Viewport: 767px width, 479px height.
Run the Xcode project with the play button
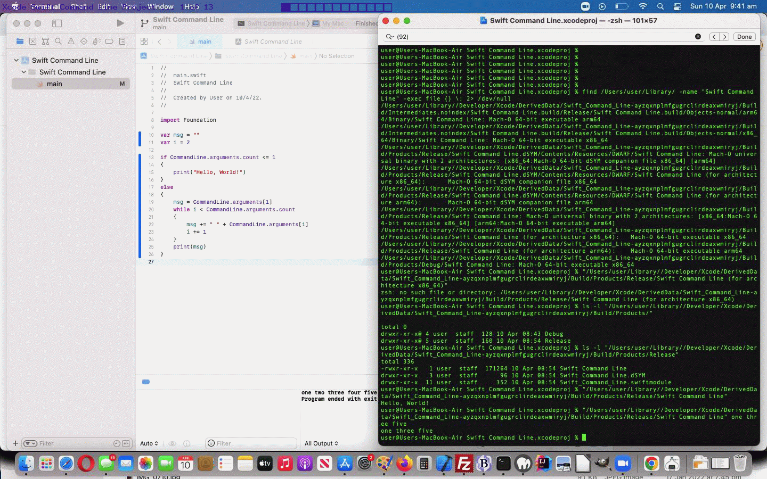(120, 23)
